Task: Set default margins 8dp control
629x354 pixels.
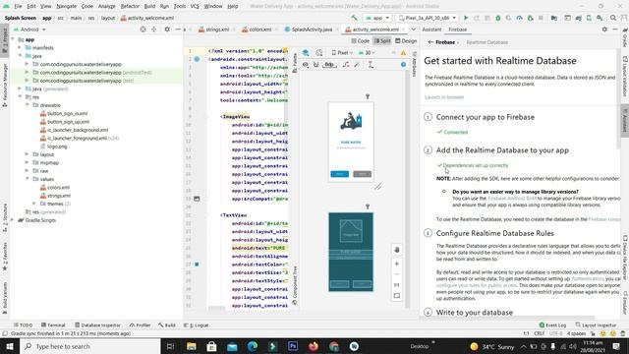Action: [329, 65]
